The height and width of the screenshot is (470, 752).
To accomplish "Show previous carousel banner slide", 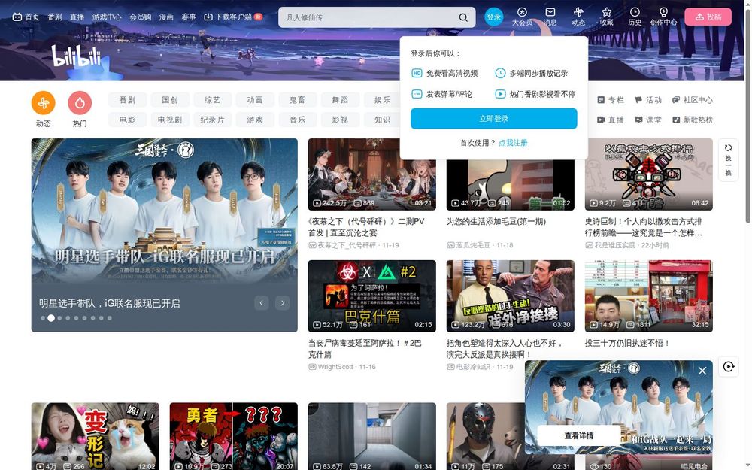I will click(262, 302).
